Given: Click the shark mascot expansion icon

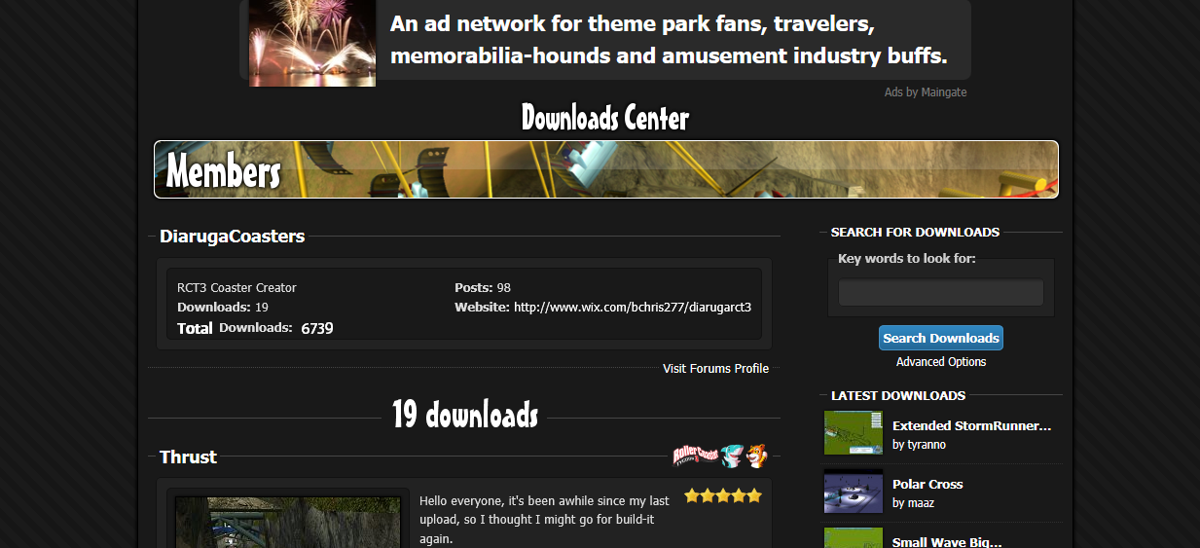Looking at the screenshot, I should pos(732,456).
